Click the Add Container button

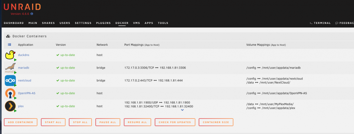click(x=21, y=122)
